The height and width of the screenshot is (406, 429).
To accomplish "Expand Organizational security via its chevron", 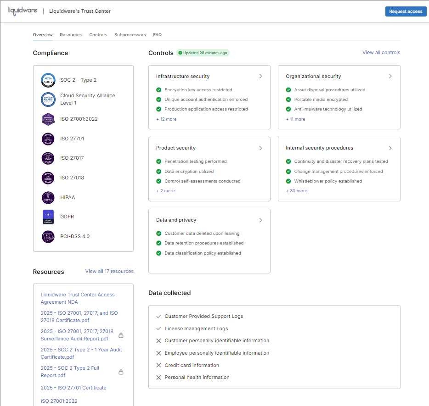I will (x=390, y=76).
